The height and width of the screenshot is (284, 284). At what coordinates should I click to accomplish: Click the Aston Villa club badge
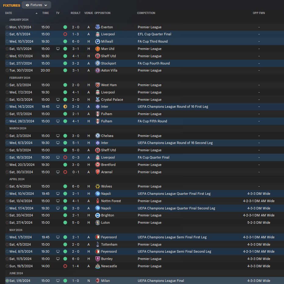[x=98, y=70]
